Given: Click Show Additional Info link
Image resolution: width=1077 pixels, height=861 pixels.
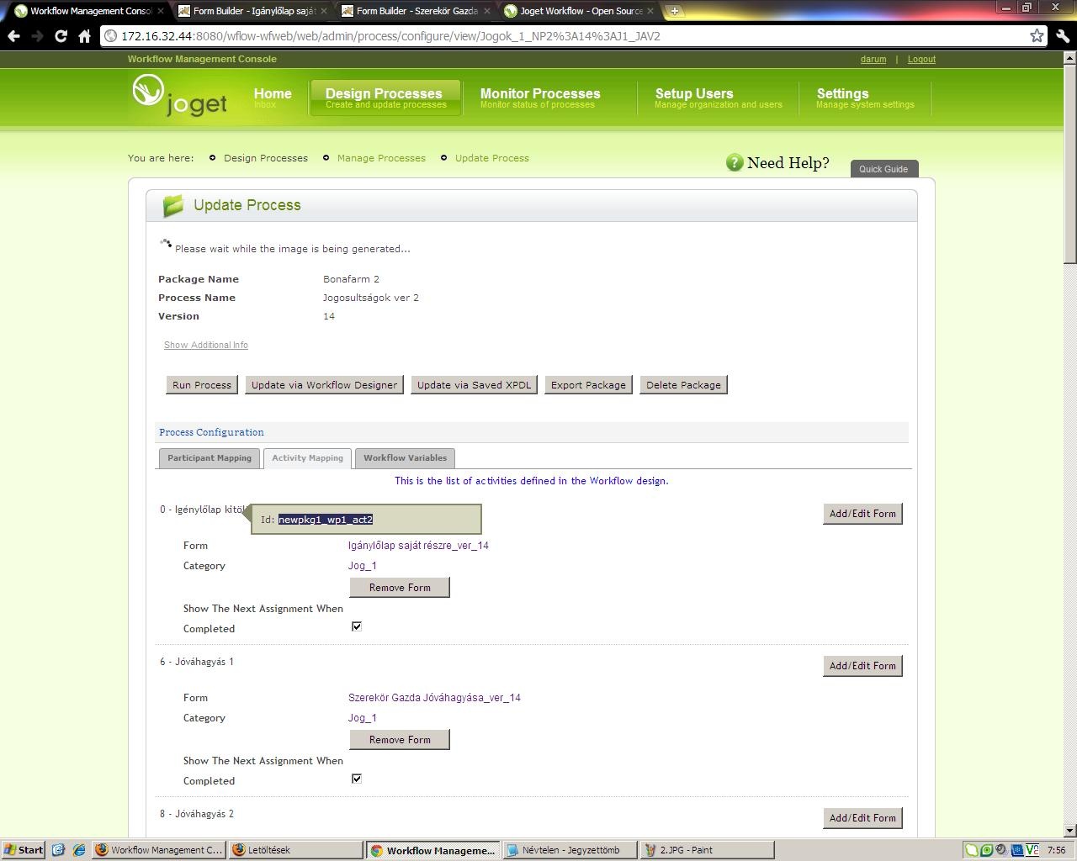Looking at the screenshot, I should click(206, 345).
